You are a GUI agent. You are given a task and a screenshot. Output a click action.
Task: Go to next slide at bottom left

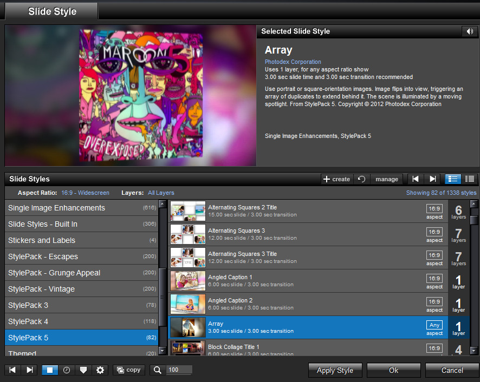tap(29, 370)
